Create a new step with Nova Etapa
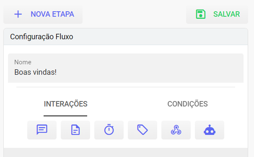Image resolution: width=254 pixels, height=157 pixels. (43, 14)
